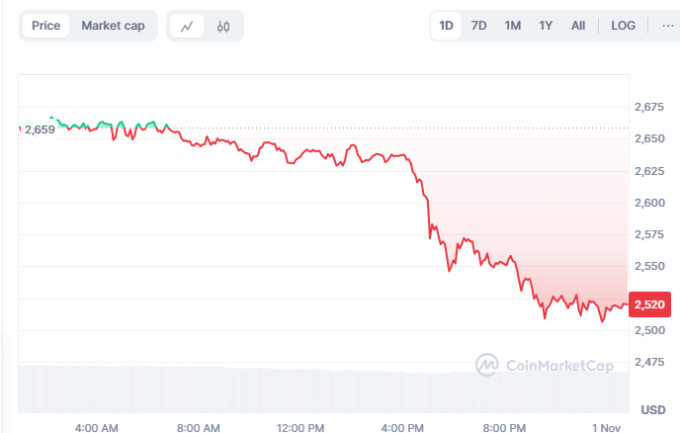The width and height of the screenshot is (680, 433).
Task: Click the 2,659 opening price label
Action: coord(40,130)
